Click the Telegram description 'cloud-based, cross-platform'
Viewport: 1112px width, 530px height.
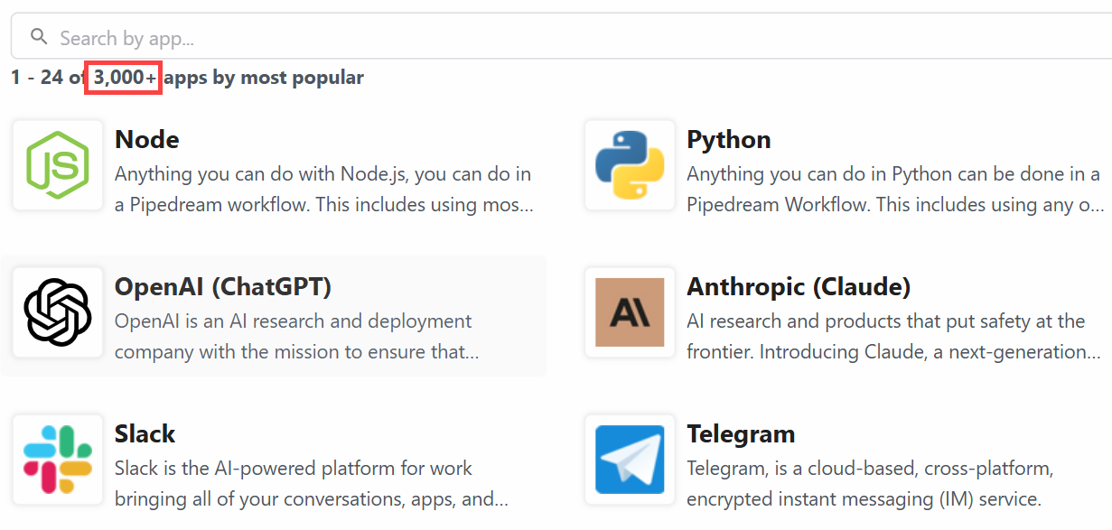870,483
